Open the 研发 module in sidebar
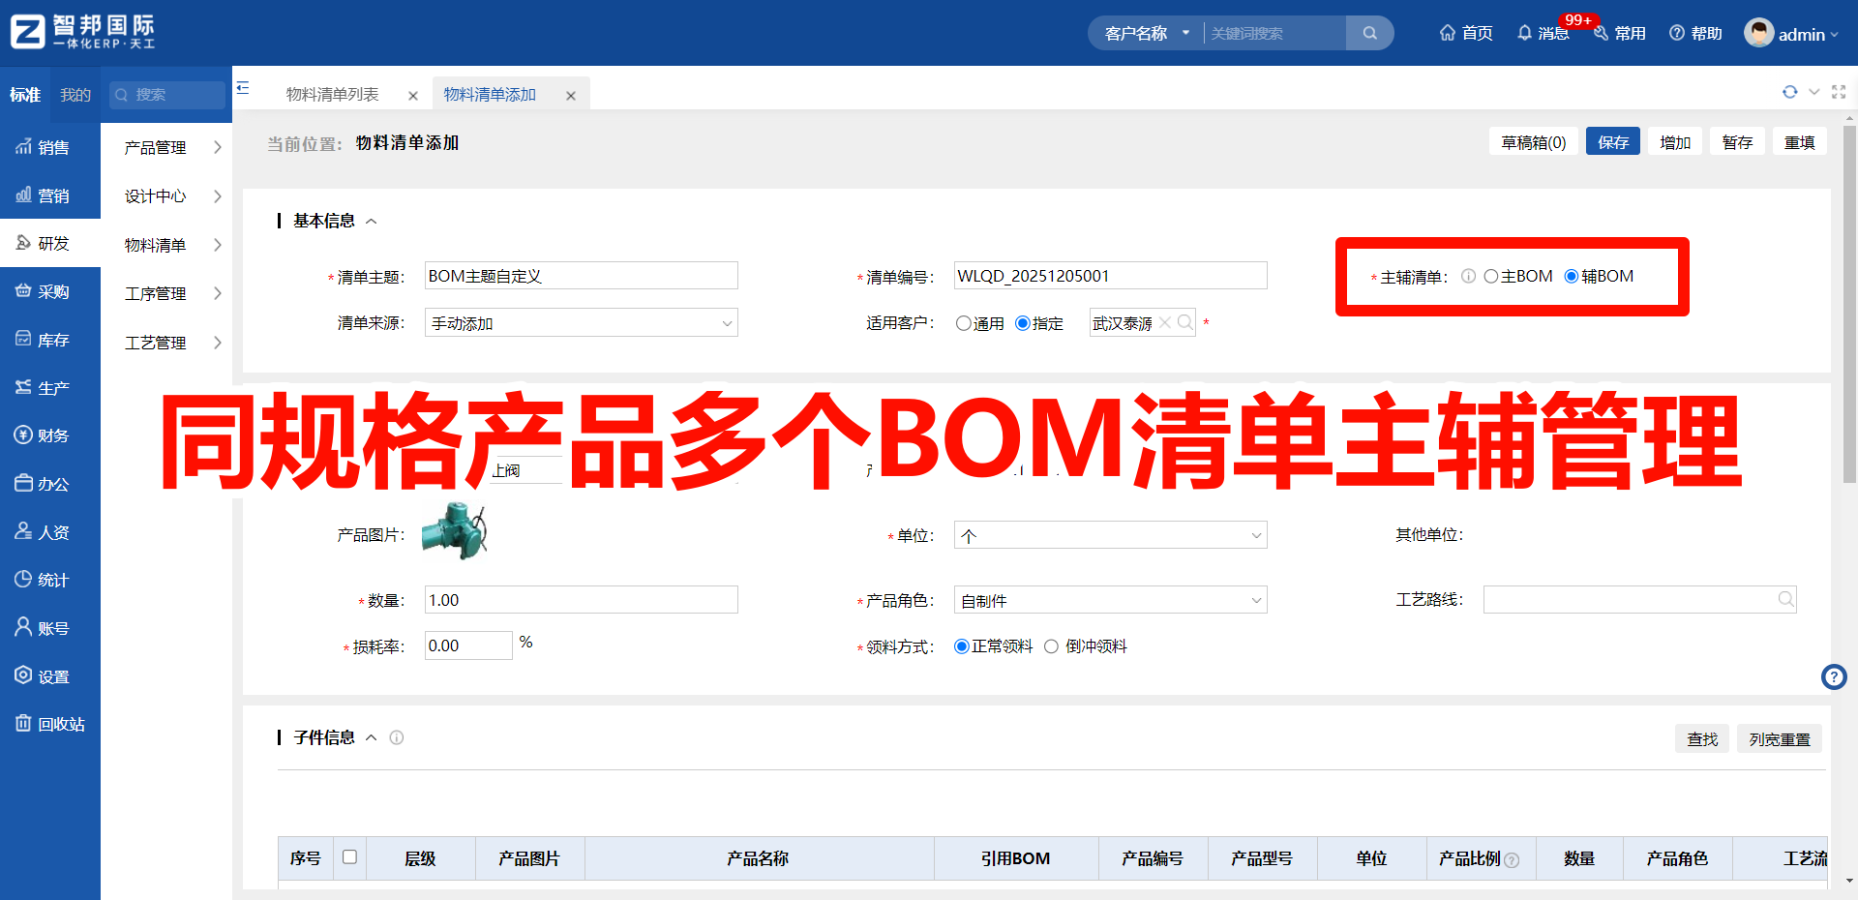The width and height of the screenshot is (1858, 900). pos(50,243)
